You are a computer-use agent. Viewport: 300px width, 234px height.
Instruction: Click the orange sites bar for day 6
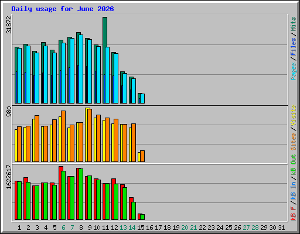63,136
